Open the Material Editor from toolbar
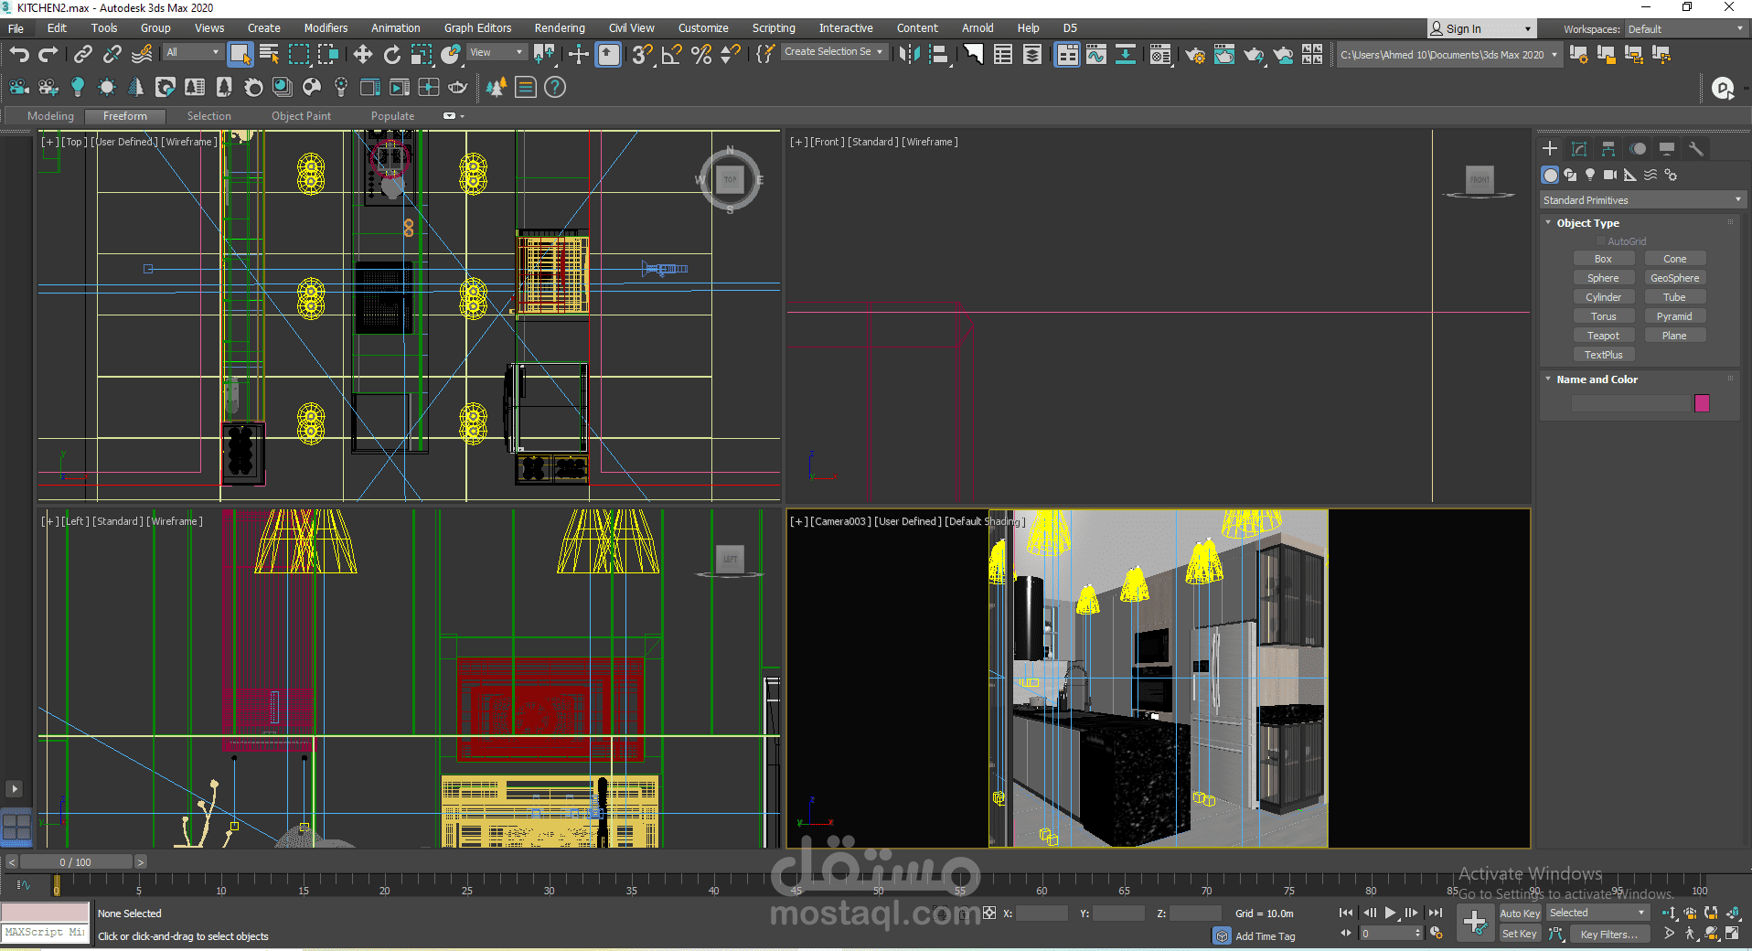Viewport: 1752px width, 951px height. [x=1160, y=56]
